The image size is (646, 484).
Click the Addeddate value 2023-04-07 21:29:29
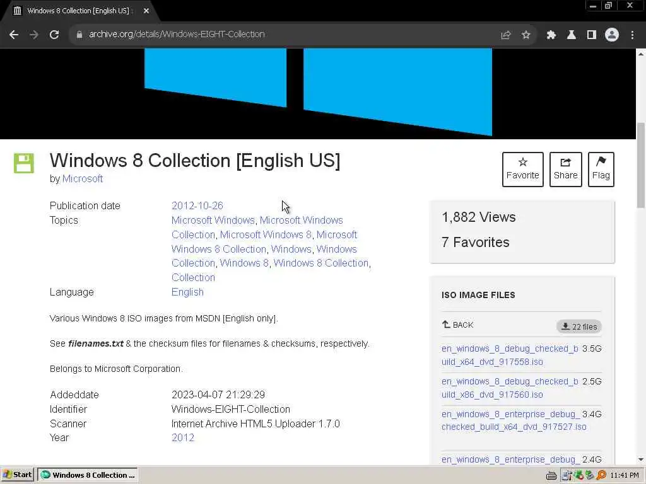point(218,395)
